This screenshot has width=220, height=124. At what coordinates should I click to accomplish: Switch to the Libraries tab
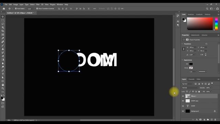(205, 35)
